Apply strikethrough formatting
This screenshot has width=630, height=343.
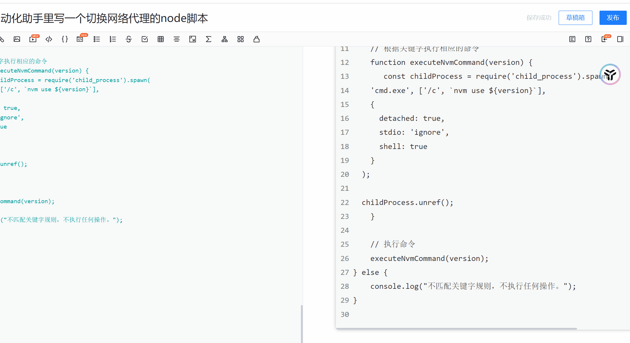pos(129,39)
